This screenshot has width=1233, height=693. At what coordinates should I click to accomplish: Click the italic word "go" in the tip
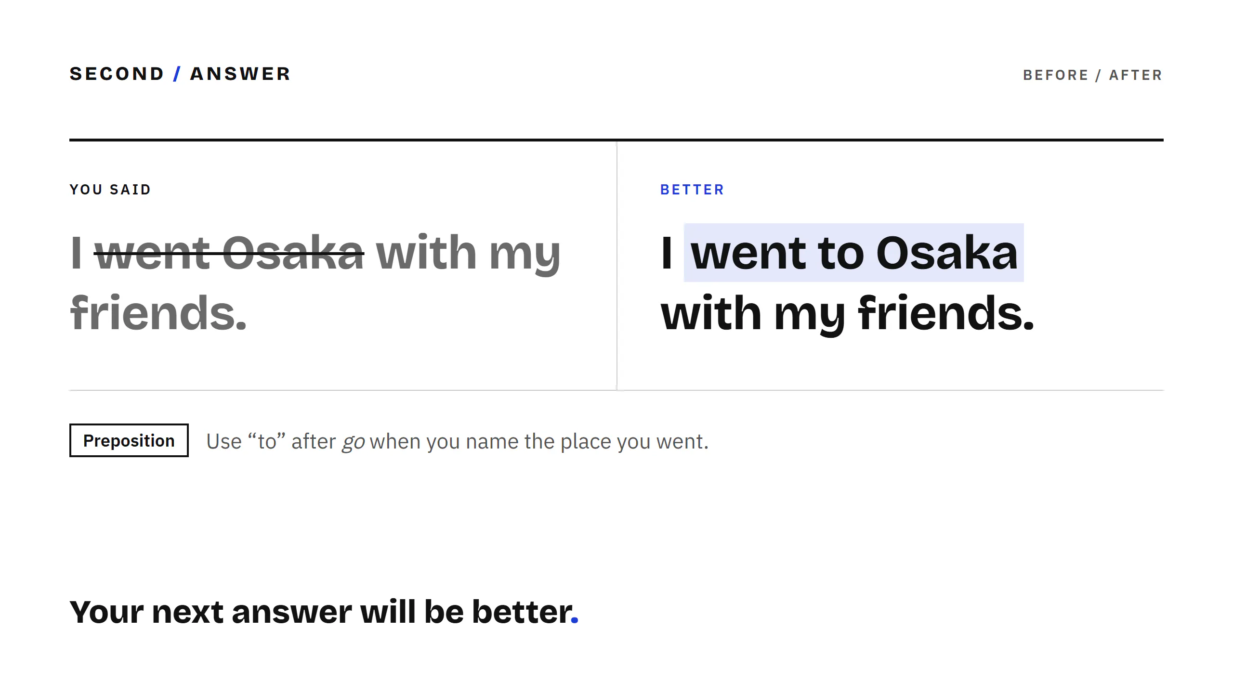(x=353, y=442)
